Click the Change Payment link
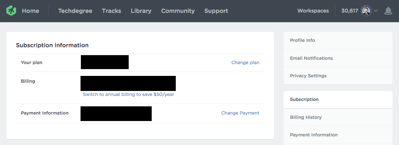This screenshot has width=399, height=145. (240, 113)
